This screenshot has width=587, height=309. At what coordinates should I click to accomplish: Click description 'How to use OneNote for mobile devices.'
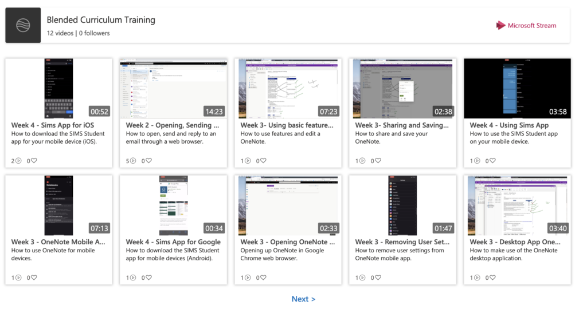pos(53,254)
